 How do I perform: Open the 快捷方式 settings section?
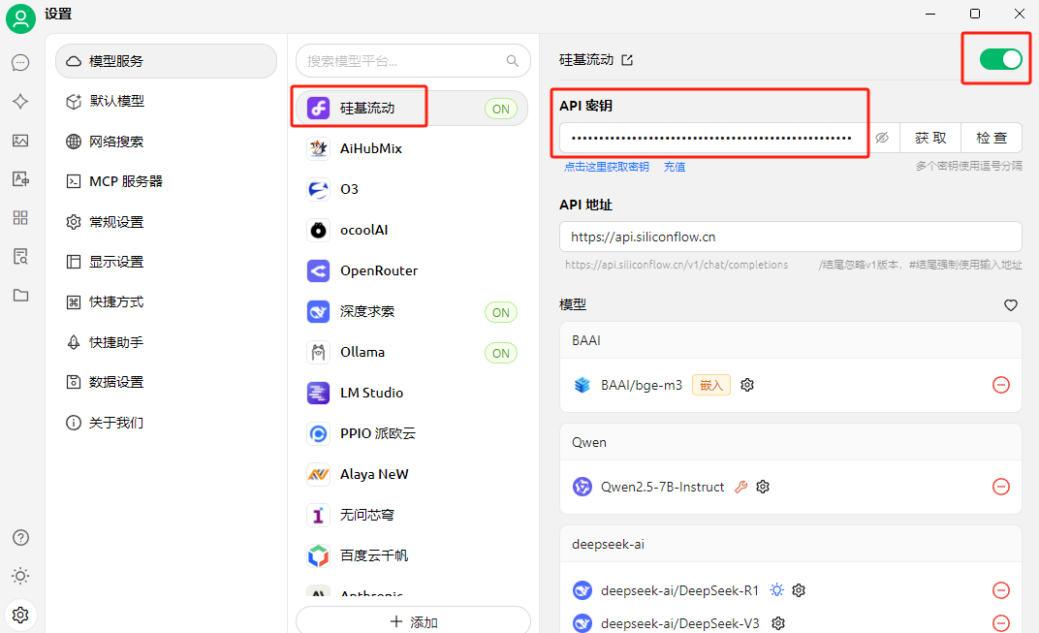point(167,302)
